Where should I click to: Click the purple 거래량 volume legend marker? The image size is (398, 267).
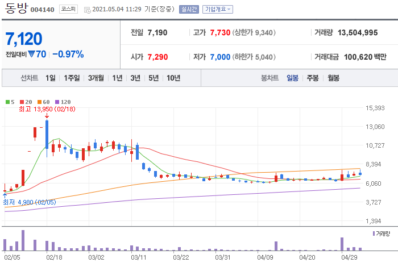coord(374,233)
